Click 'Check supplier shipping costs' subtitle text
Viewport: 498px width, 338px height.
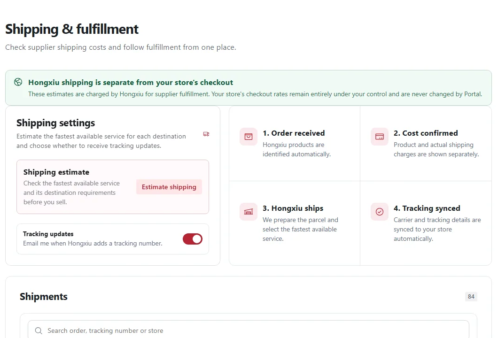tap(121, 47)
